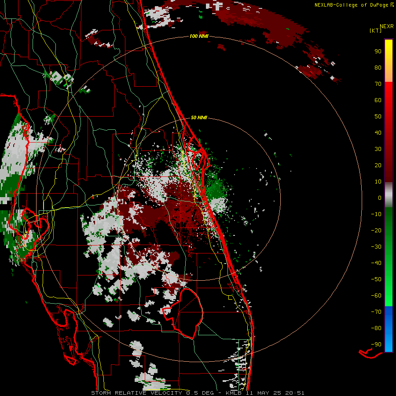Click the -10 value on the velocity scale
Screen dimensions: 396x396
tap(376, 214)
